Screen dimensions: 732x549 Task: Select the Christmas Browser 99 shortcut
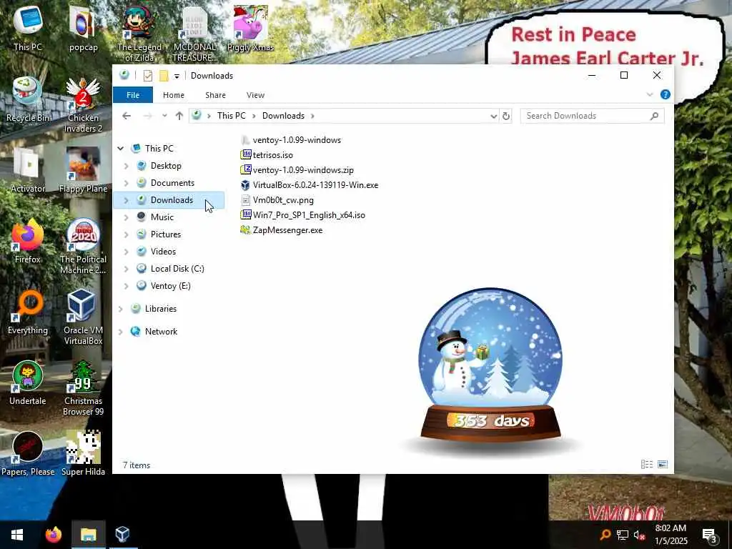tap(83, 388)
